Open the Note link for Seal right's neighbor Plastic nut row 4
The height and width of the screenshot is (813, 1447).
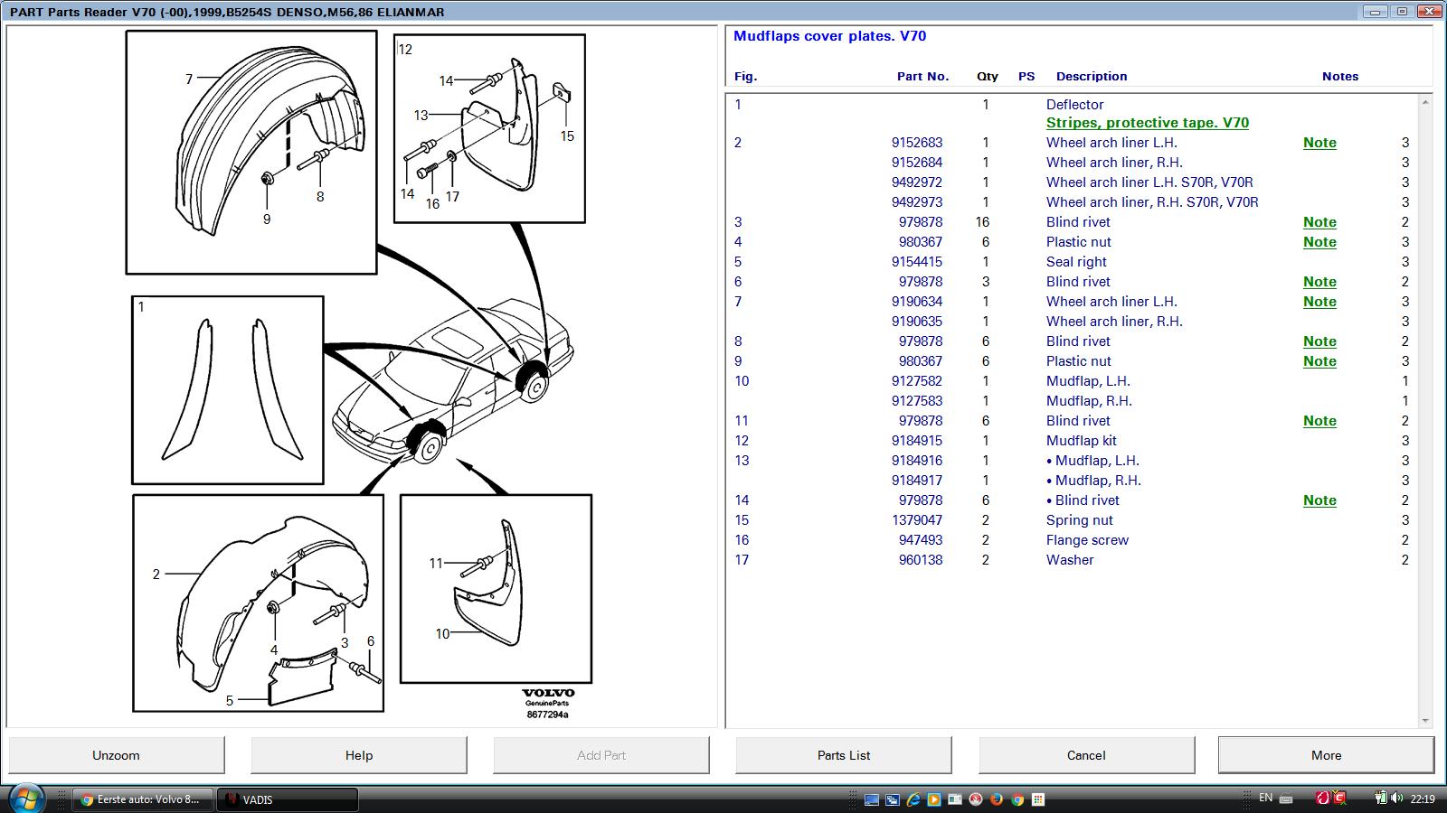(x=1319, y=242)
